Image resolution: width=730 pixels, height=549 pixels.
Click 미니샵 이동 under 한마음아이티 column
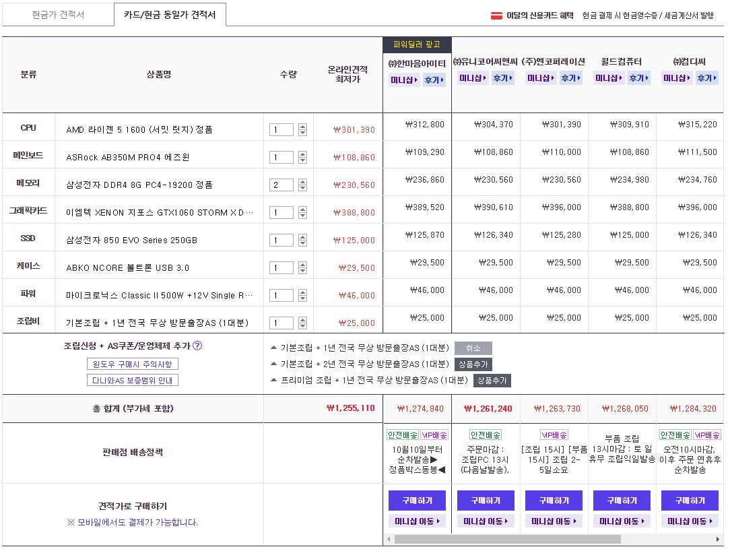417,521
